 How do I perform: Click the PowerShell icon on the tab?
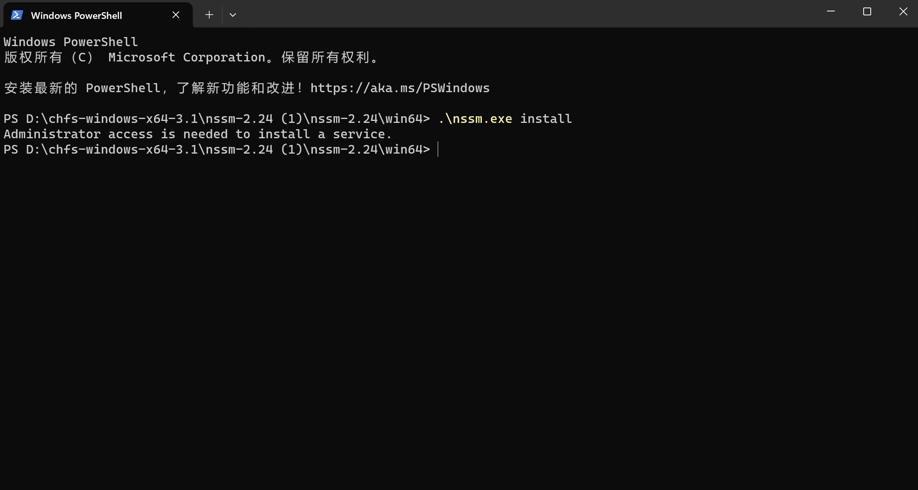click(x=17, y=15)
